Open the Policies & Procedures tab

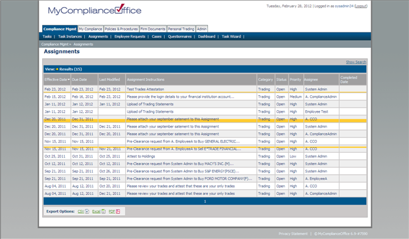coord(121,29)
